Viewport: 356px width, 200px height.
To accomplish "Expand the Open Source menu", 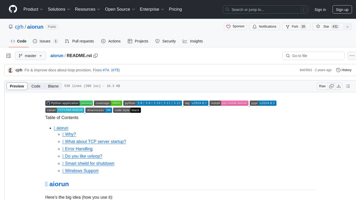I will point(120,9).
